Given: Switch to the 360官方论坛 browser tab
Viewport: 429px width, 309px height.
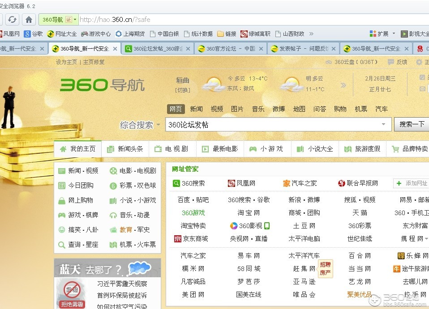Looking at the screenshot, I should [x=231, y=49].
